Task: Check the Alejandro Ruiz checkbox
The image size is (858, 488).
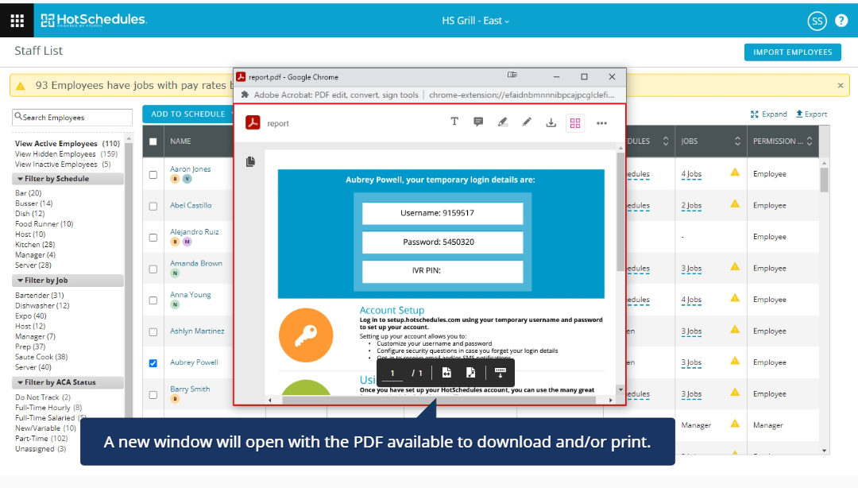Action: click(x=153, y=238)
